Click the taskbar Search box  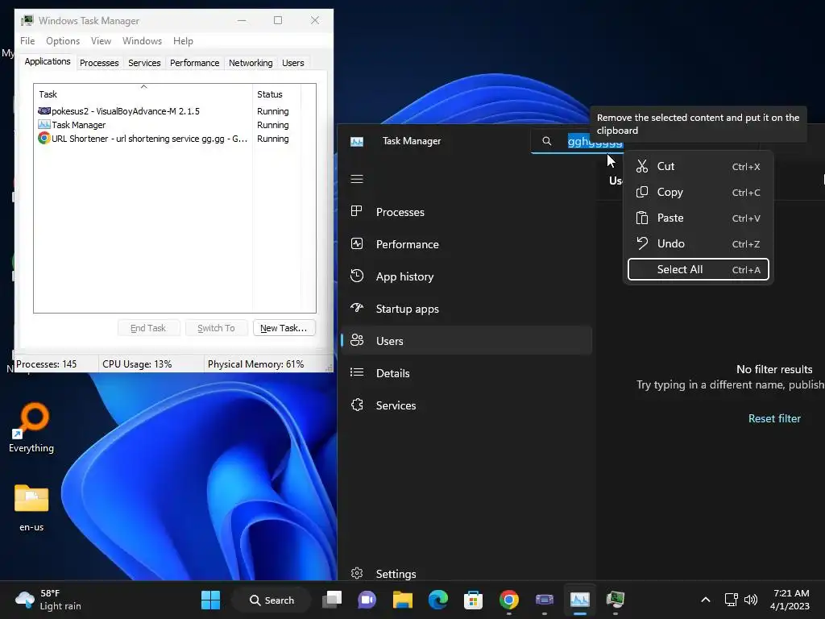coord(272,600)
